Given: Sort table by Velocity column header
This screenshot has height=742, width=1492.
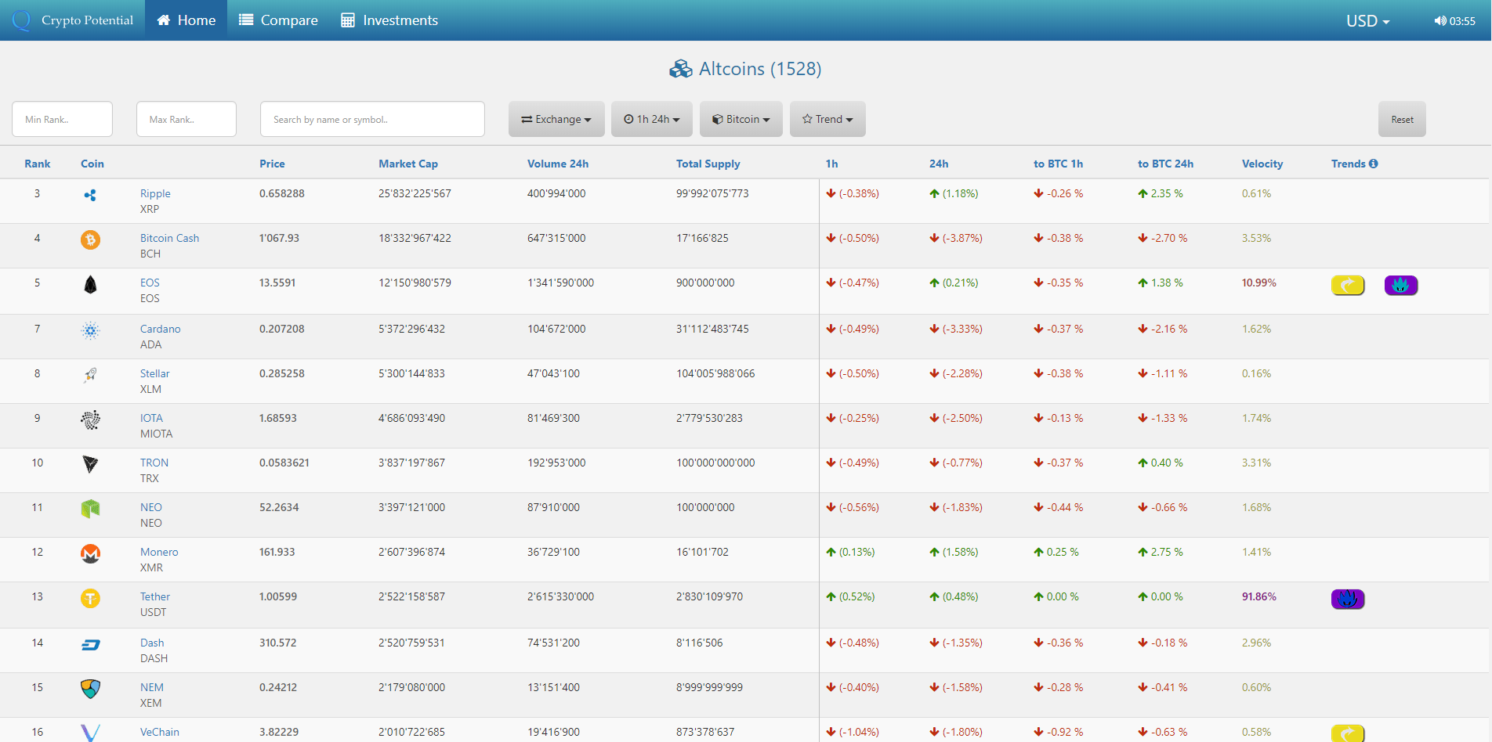Looking at the screenshot, I should pyautogui.click(x=1262, y=164).
